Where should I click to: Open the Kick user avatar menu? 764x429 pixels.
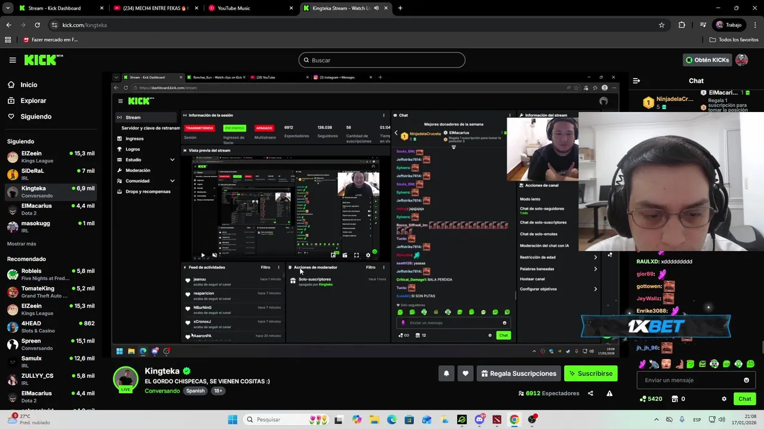[741, 60]
